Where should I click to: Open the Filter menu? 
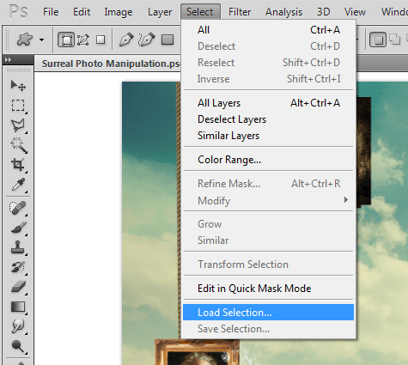click(x=240, y=12)
